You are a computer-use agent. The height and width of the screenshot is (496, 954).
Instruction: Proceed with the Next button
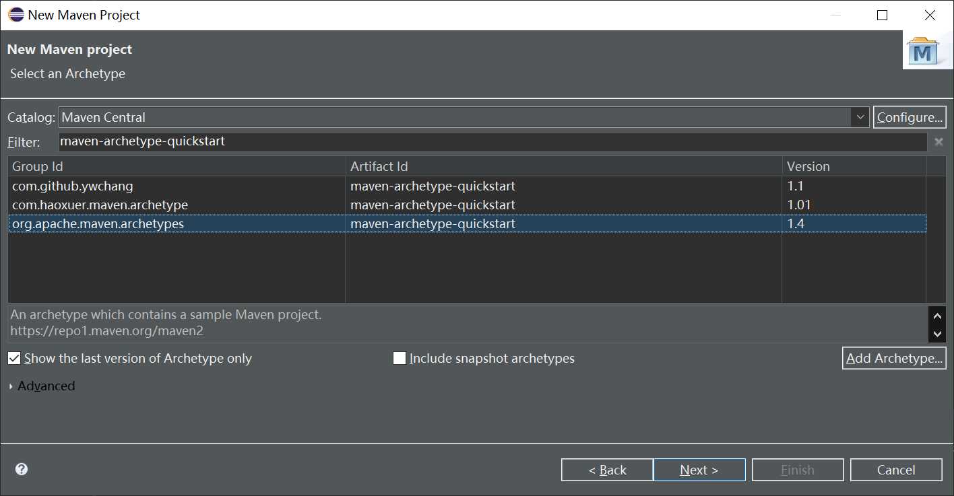click(x=699, y=470)
